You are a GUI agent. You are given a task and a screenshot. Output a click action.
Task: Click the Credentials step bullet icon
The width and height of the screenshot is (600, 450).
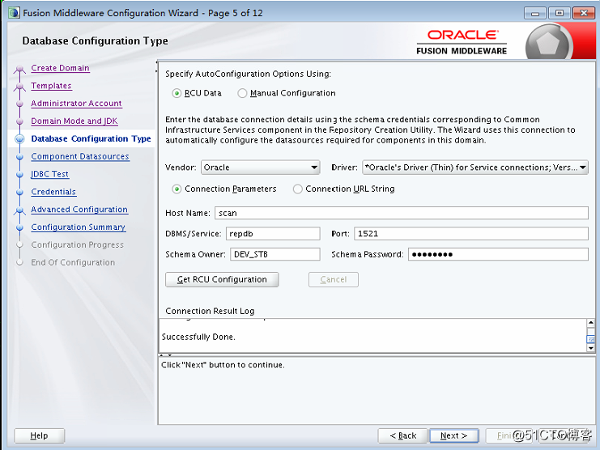(x=19, y=192)
